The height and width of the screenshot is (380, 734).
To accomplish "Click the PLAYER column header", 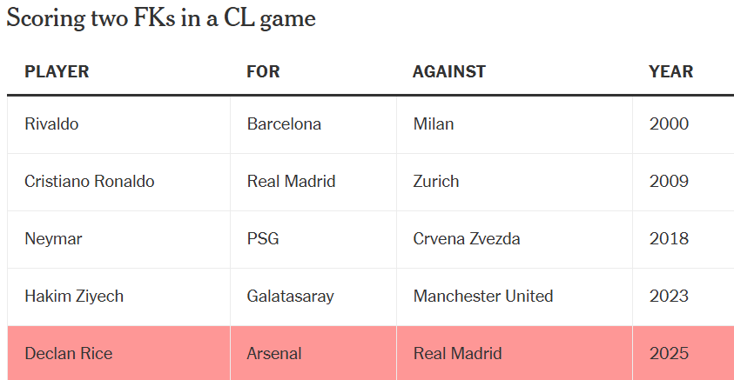I will [x=57, y=71].
